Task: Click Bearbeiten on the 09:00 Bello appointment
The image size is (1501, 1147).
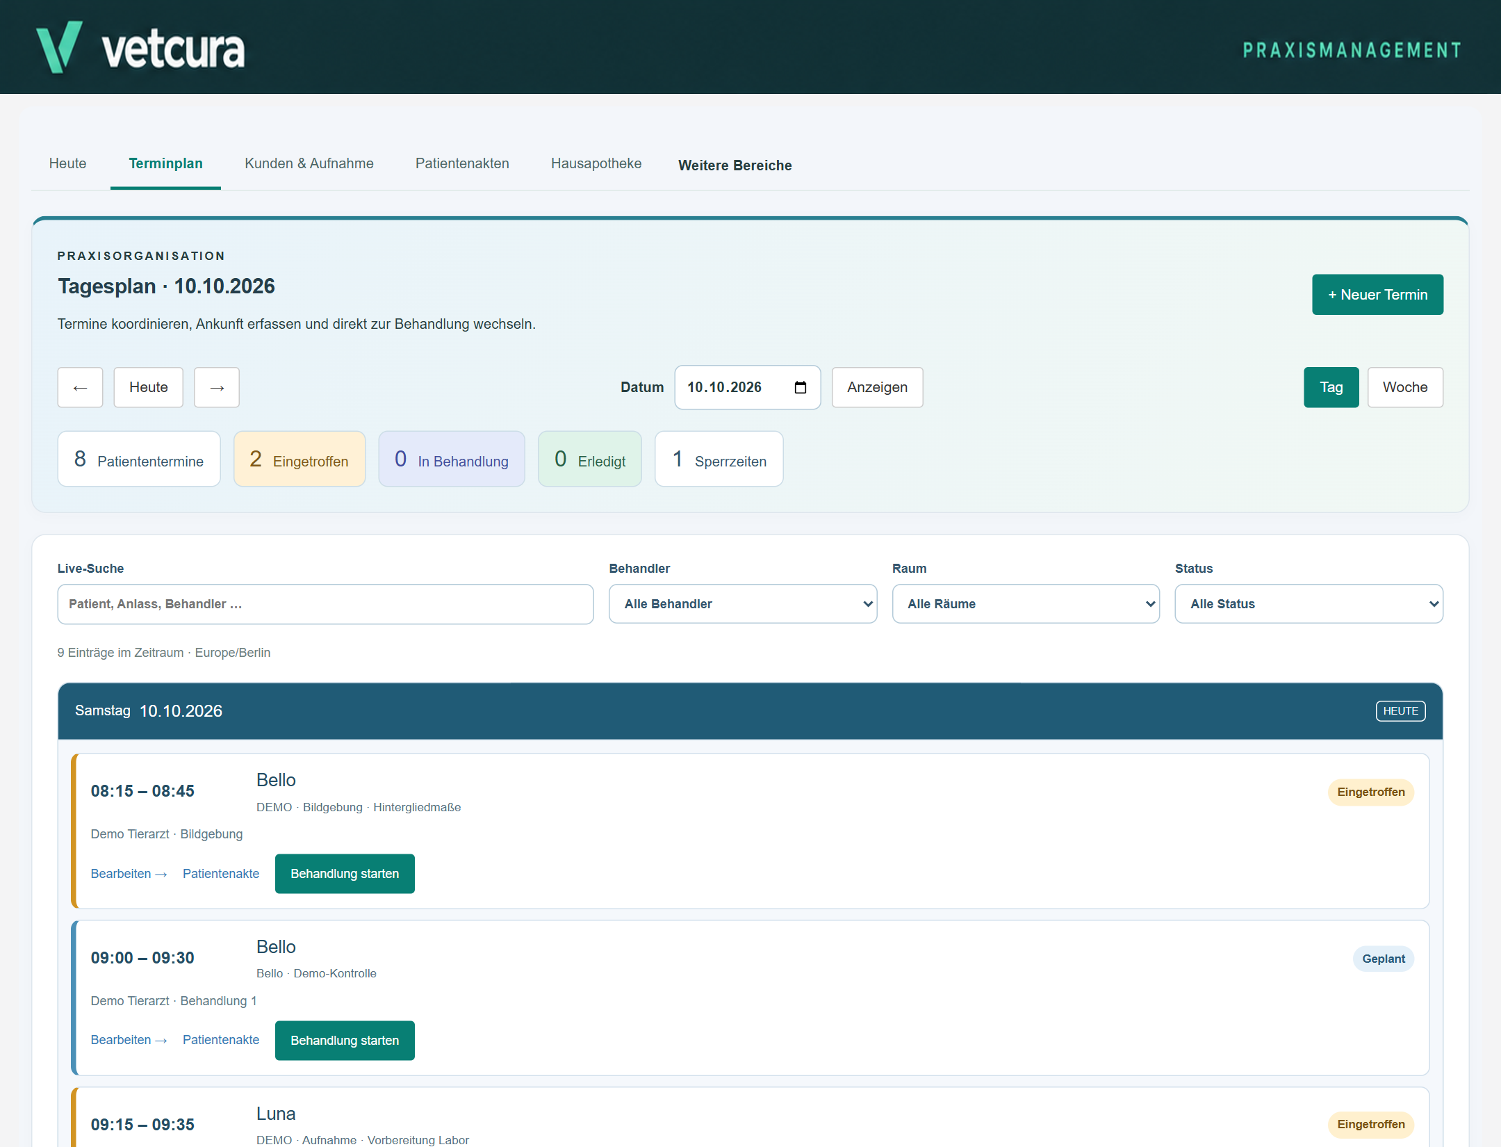Action: [129, 1040]
